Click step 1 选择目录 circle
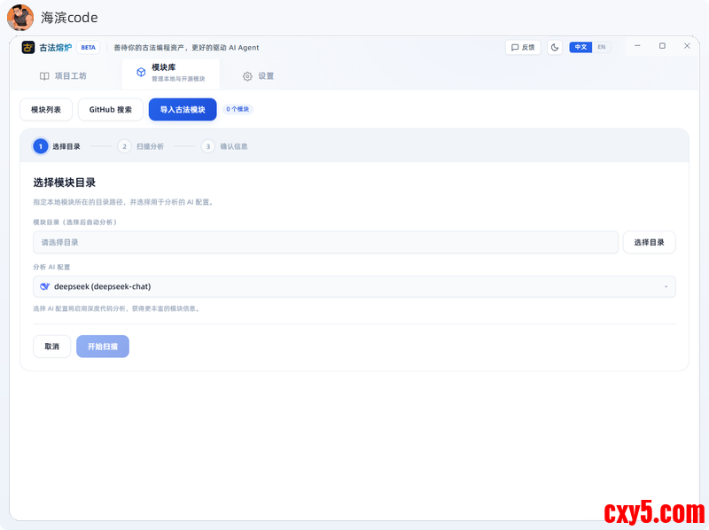The width and height of the screenshot is (709, 530). click(41, 146)
